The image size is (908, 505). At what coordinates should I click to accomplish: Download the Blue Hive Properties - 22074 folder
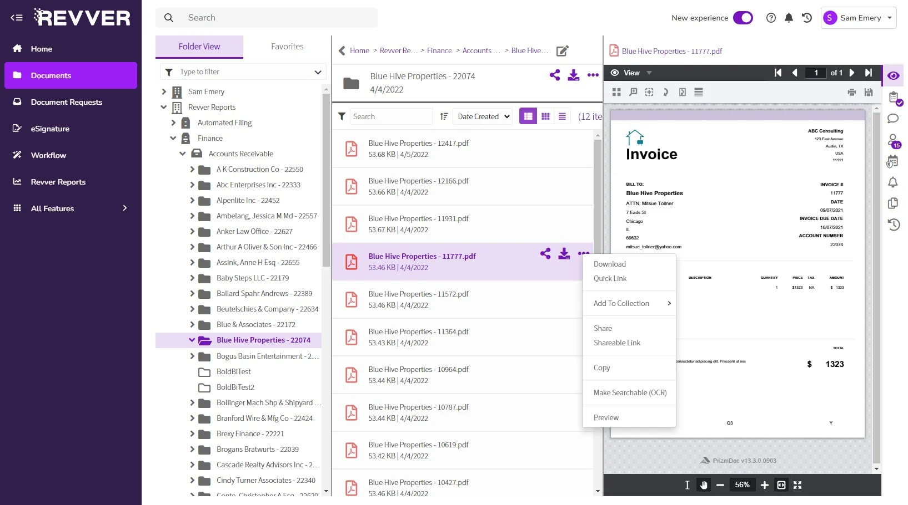click(574, 75)
